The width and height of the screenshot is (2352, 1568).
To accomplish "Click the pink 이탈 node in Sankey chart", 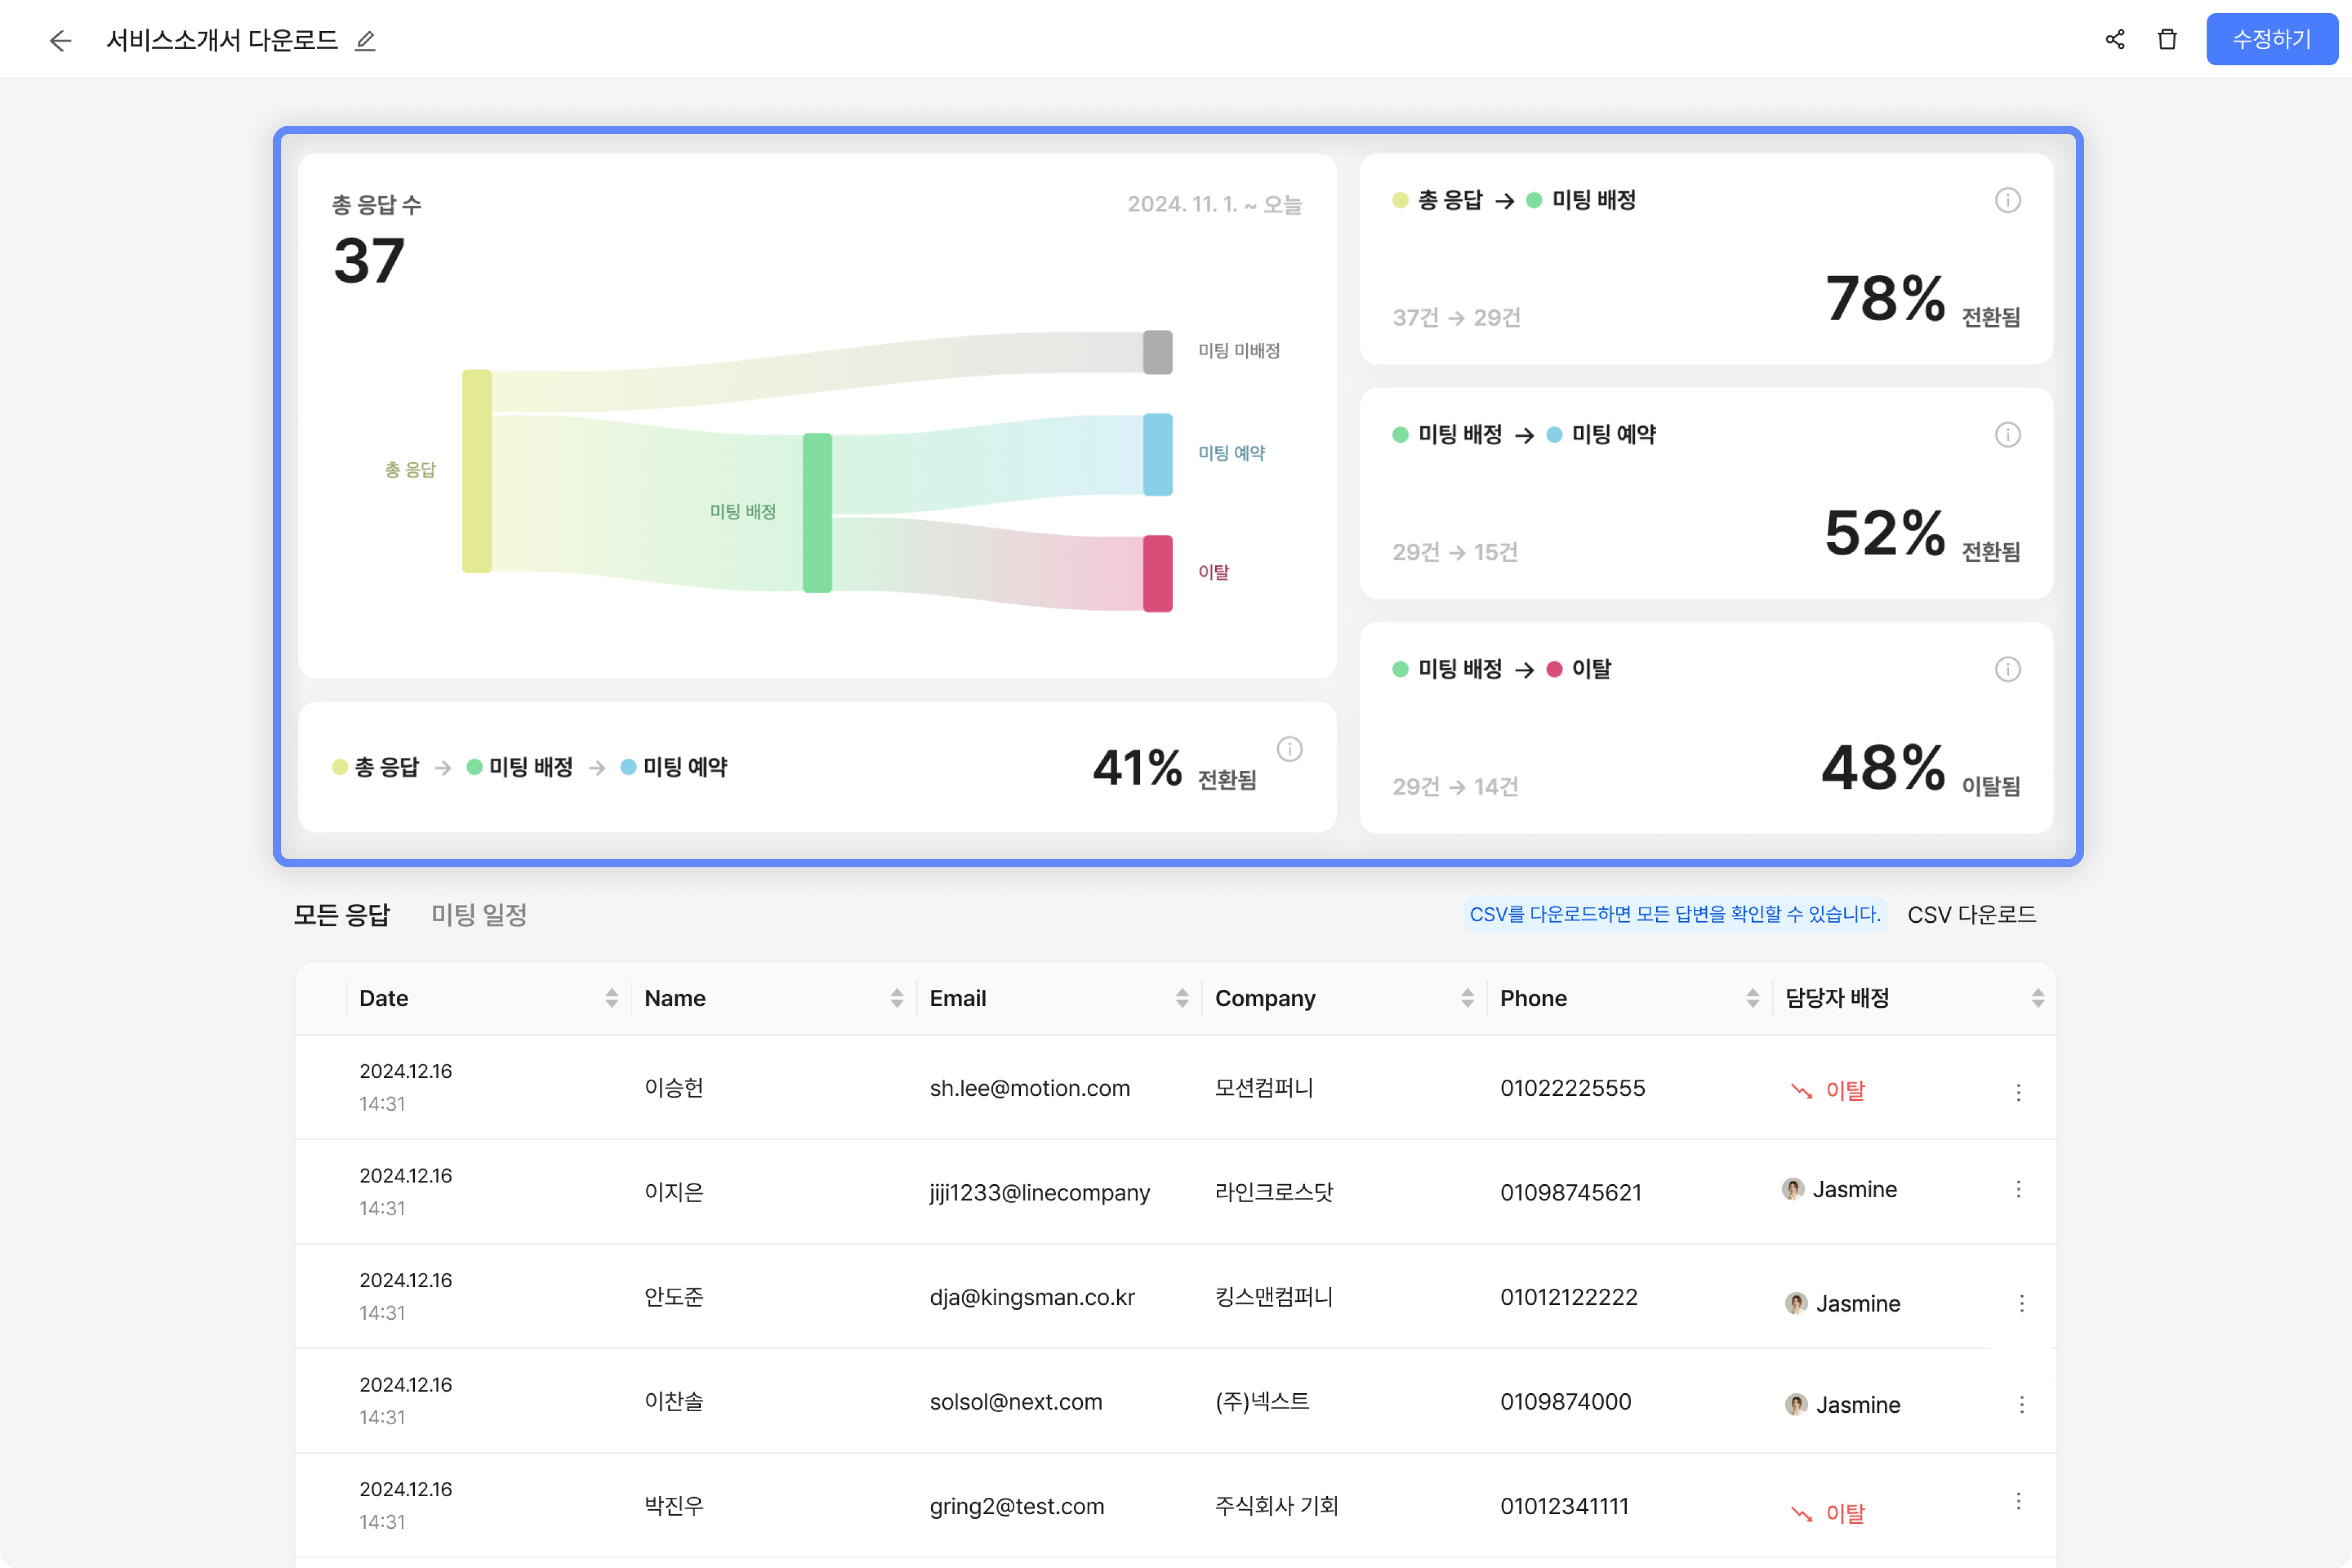I will 1157,573.
